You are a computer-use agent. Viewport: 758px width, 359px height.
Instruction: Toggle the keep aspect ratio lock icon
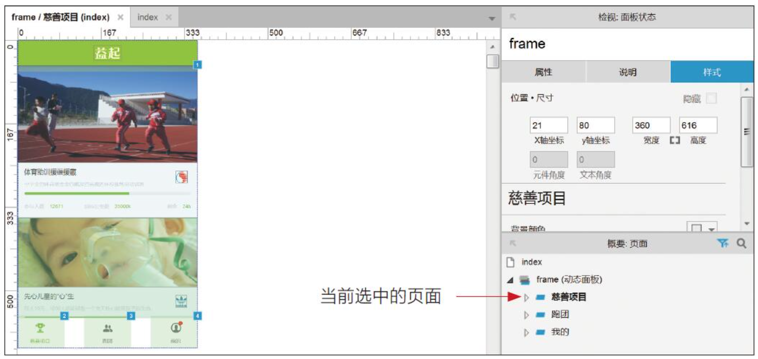675,140
